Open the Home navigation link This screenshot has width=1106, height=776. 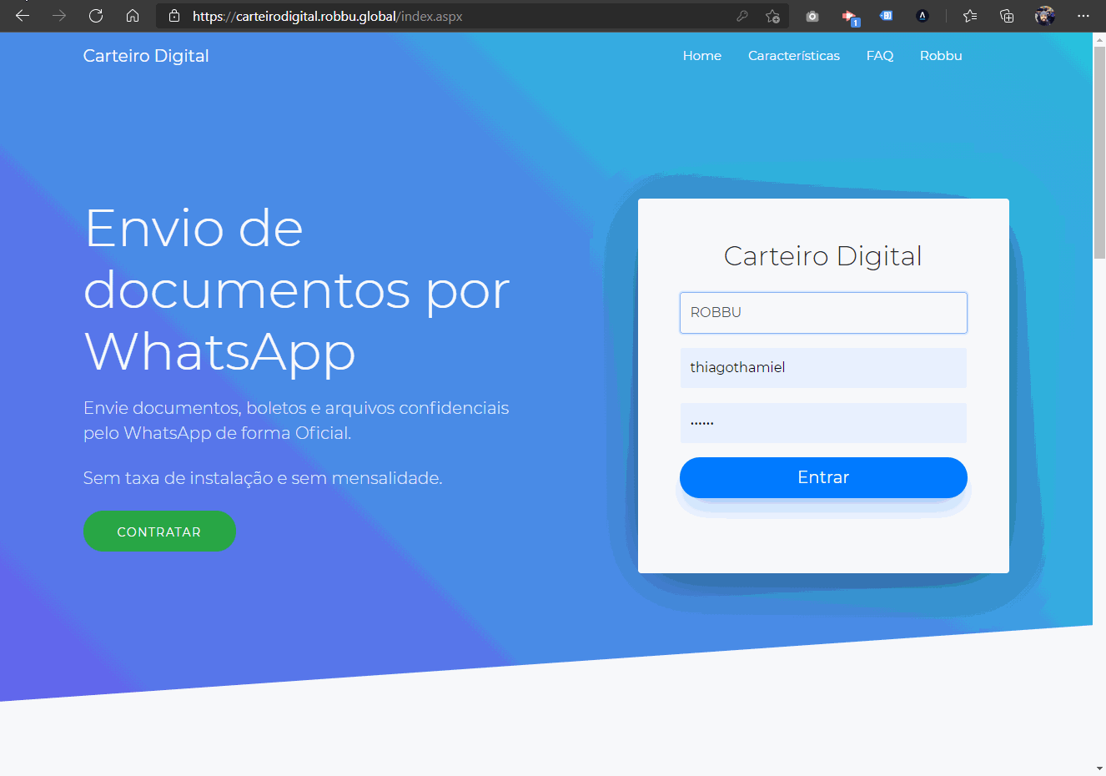tap(701, 56)
